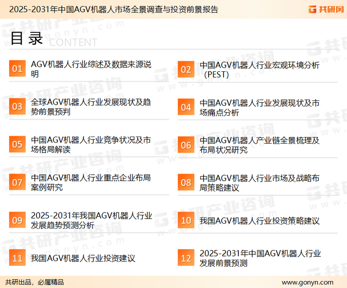This screenshot has height=288, width=347.
Task: Click the orange 03 chapter badge
Action: (x=17, y=106)
